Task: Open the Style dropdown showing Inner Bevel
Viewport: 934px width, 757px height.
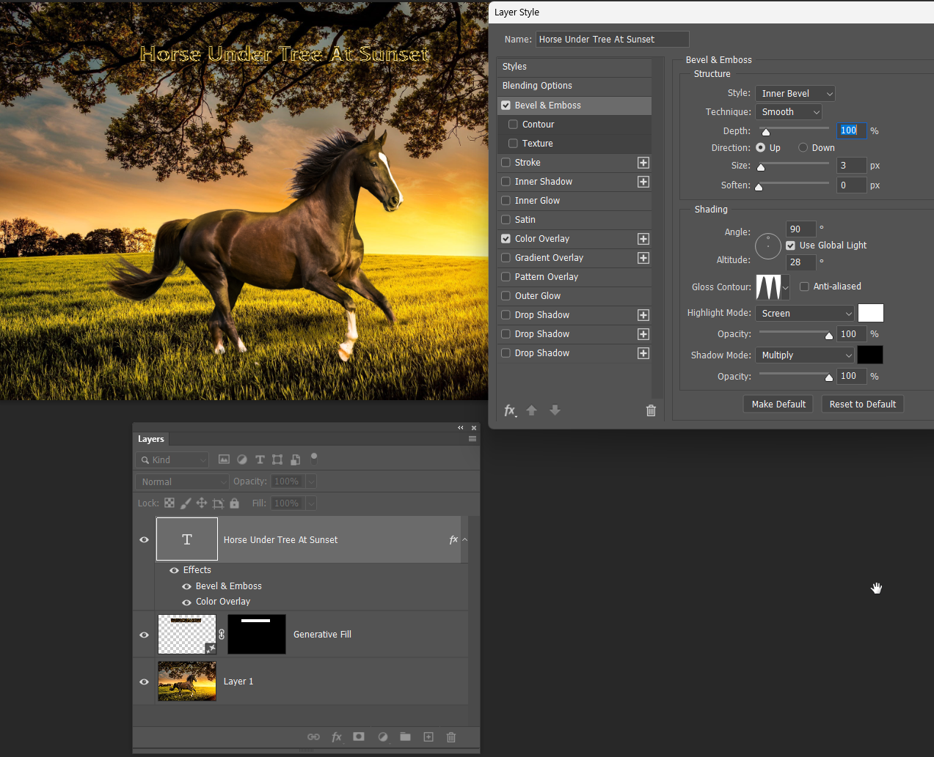Action: (795, 93)
